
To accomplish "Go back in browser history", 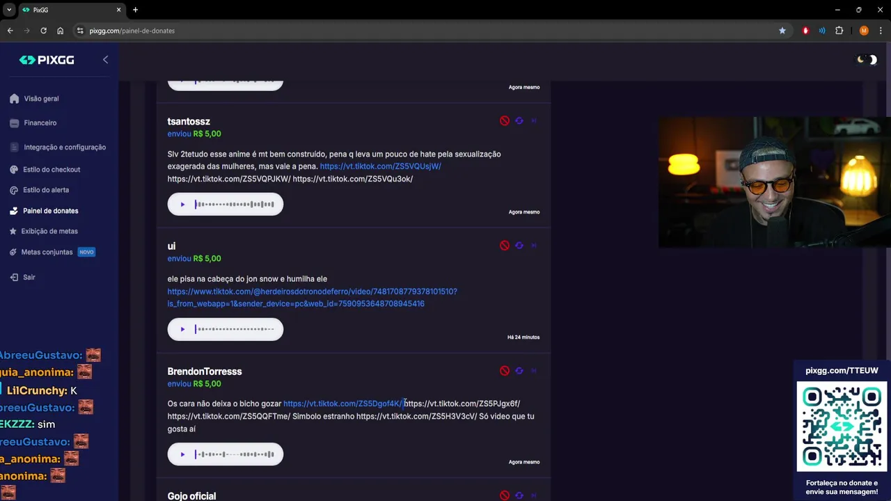I will point(10,31).
